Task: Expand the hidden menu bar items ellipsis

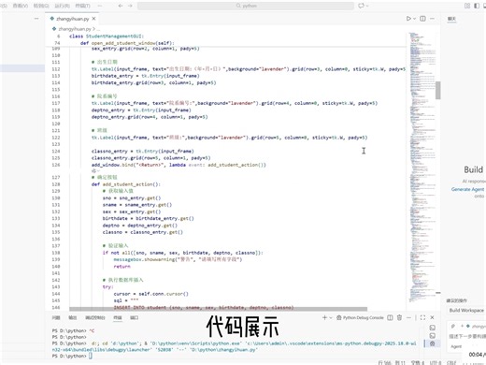Action: [x=100, y=6]
